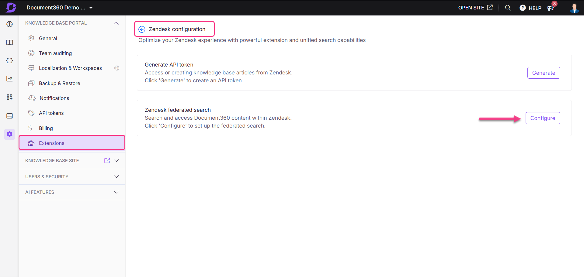Image resolution: width=584 pixels, height=277 pixels.
Task: Click Generate to create API token
Action: point(544,73)
